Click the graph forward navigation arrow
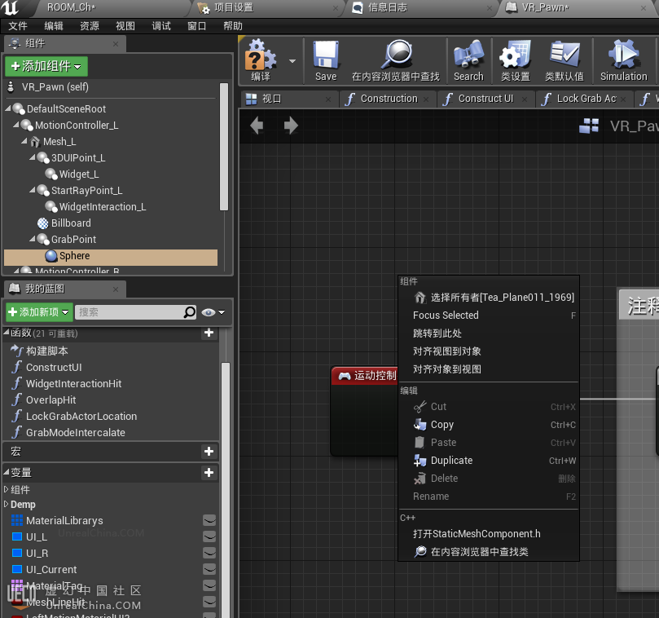Screen dimensions: 659x618 pyautogui.click(x=291, y=126)
